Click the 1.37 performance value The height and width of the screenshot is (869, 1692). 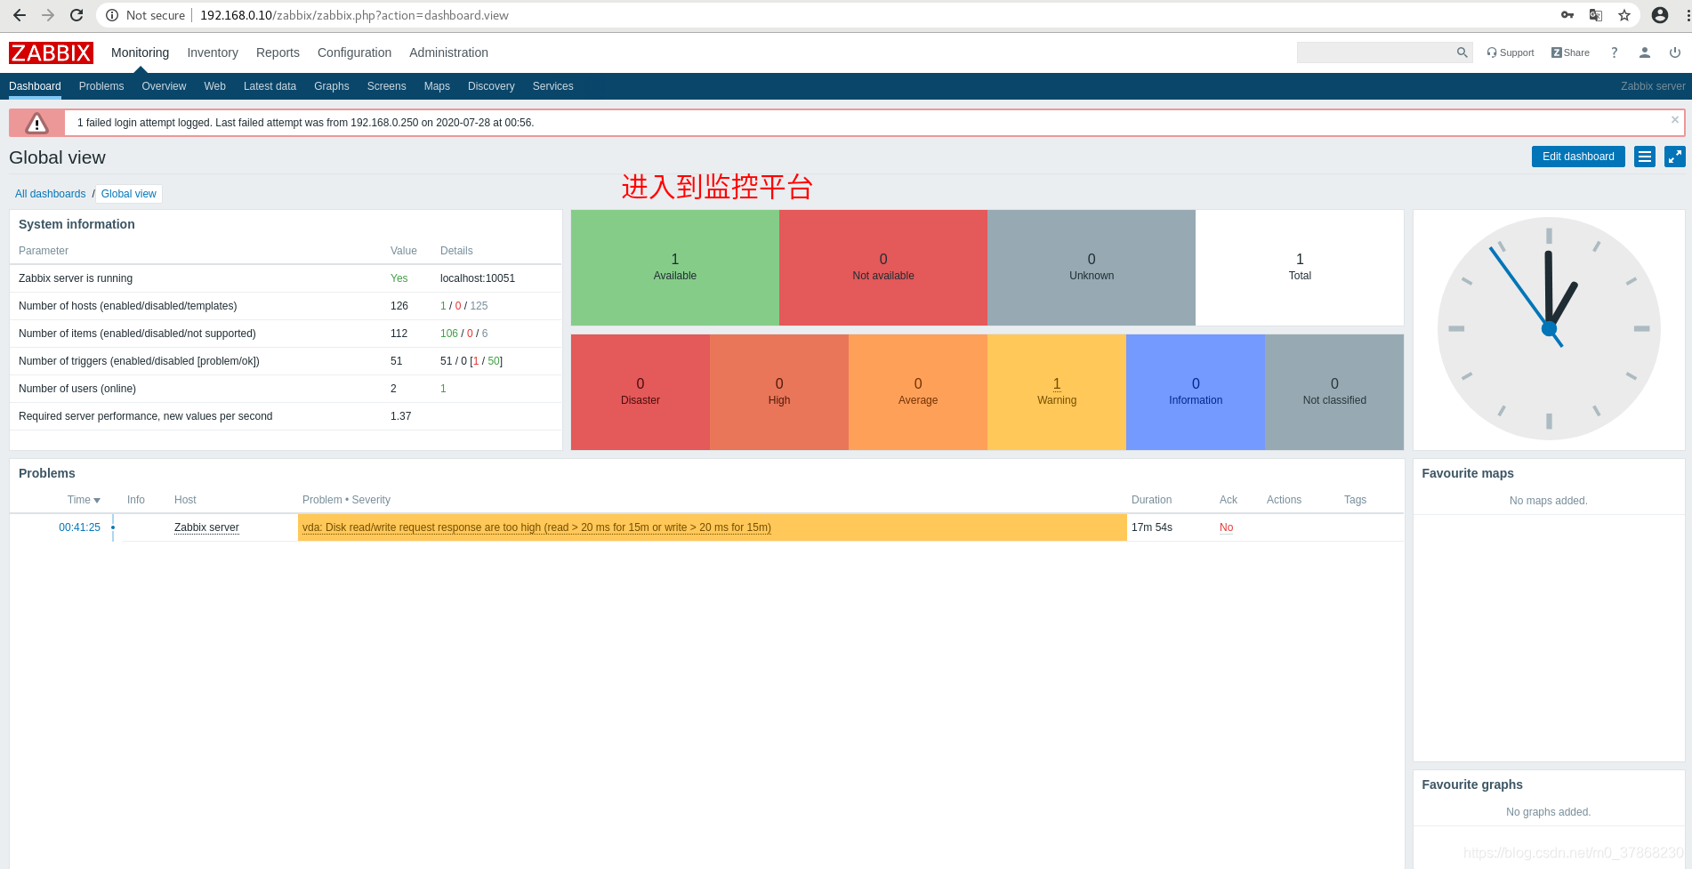pos(400,416)
